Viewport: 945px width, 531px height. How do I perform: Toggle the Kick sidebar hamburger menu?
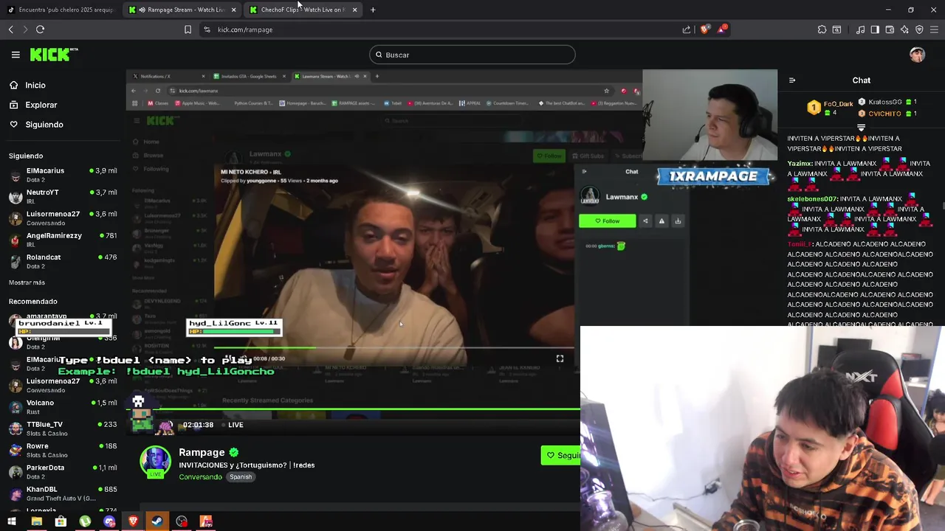[x=16, y=55]
